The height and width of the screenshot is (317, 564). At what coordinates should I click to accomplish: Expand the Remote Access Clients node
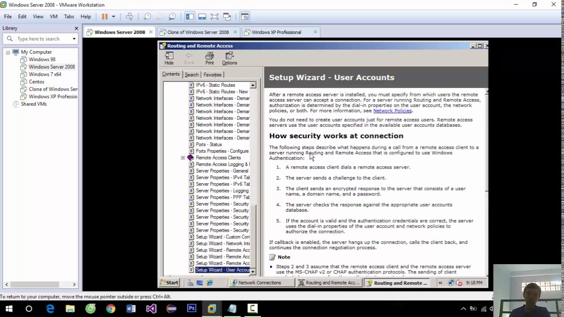point(183,158)
